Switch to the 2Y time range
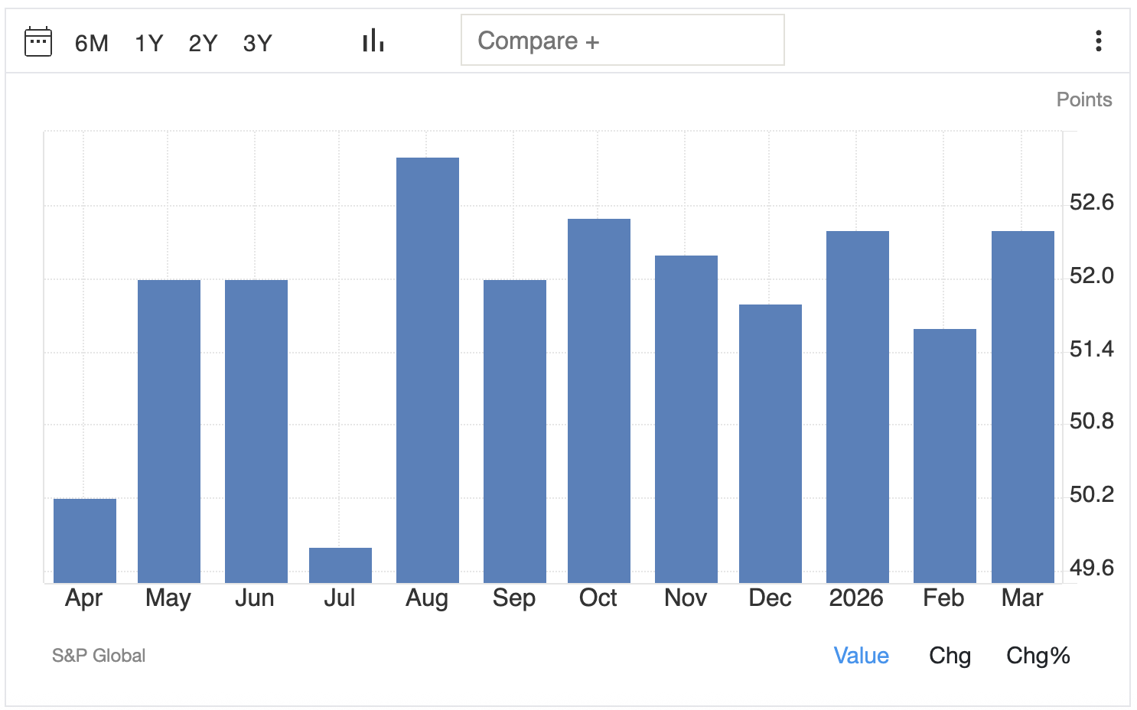Screen dimensions: 1137x710 pos(203,44)
